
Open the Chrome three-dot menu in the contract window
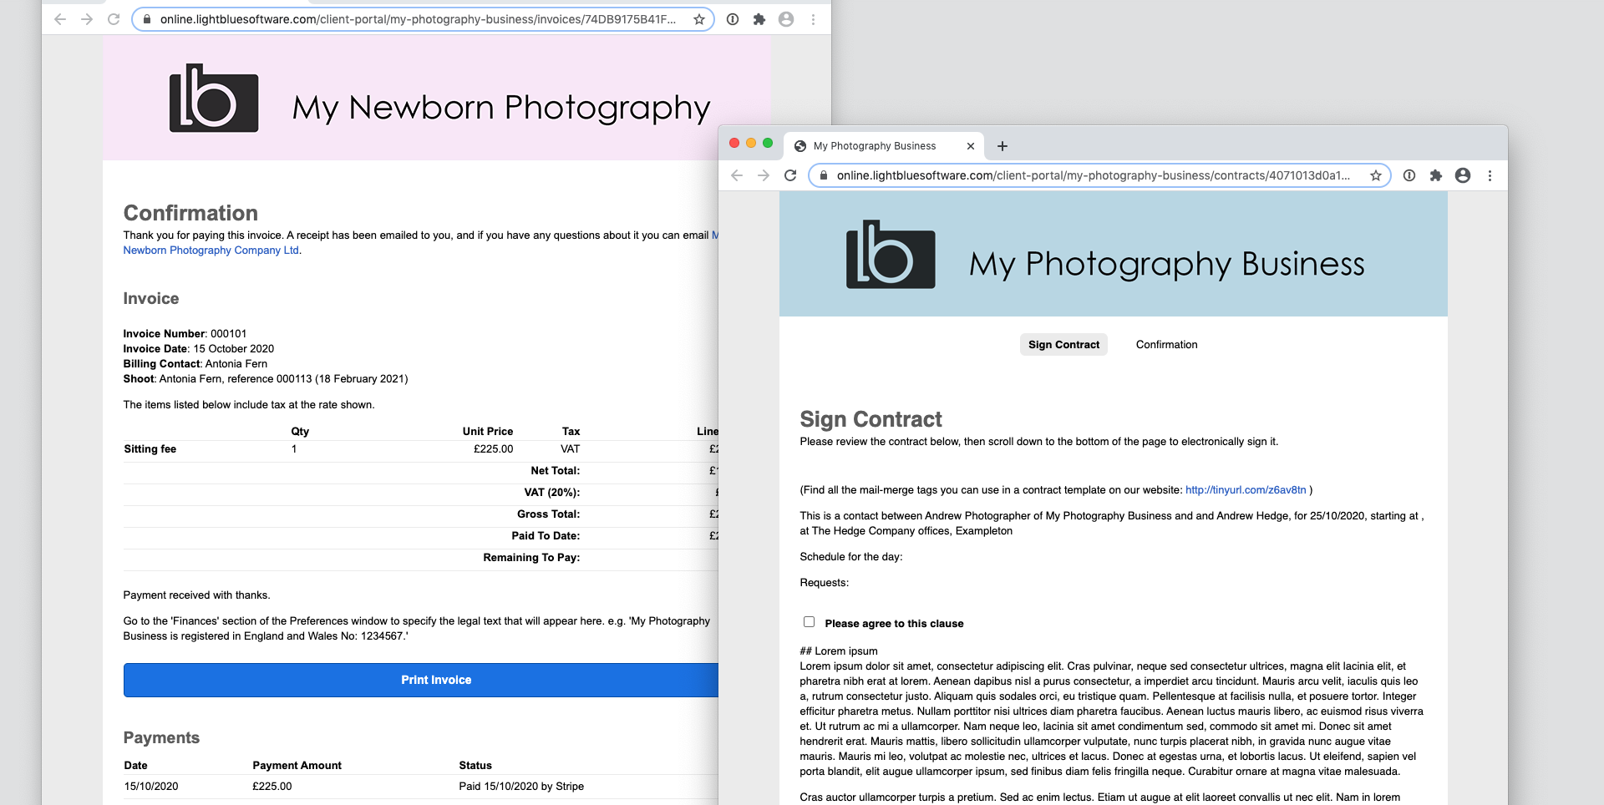[1490, 175]
